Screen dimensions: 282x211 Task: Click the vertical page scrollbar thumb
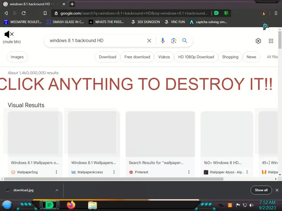[x=280, y=40]
